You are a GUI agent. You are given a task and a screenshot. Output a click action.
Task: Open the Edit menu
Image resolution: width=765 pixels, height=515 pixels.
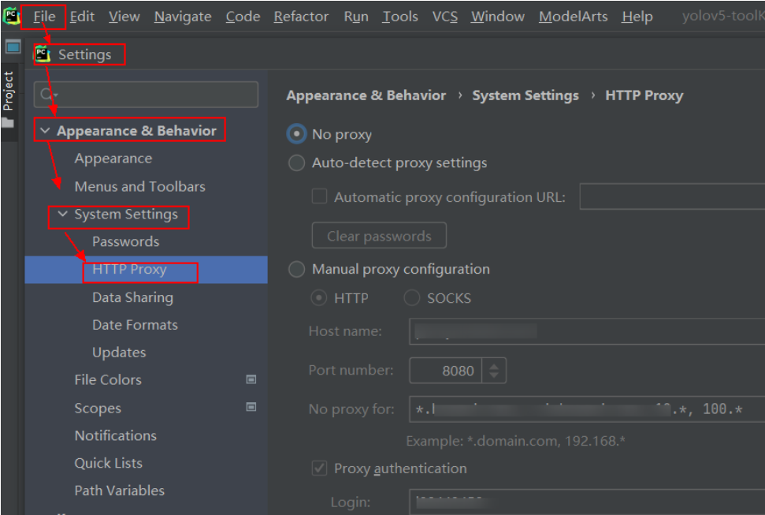[x=82, y=17]
